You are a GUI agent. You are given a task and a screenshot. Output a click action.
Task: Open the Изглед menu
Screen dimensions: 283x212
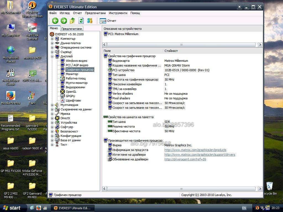pos(65,13)
